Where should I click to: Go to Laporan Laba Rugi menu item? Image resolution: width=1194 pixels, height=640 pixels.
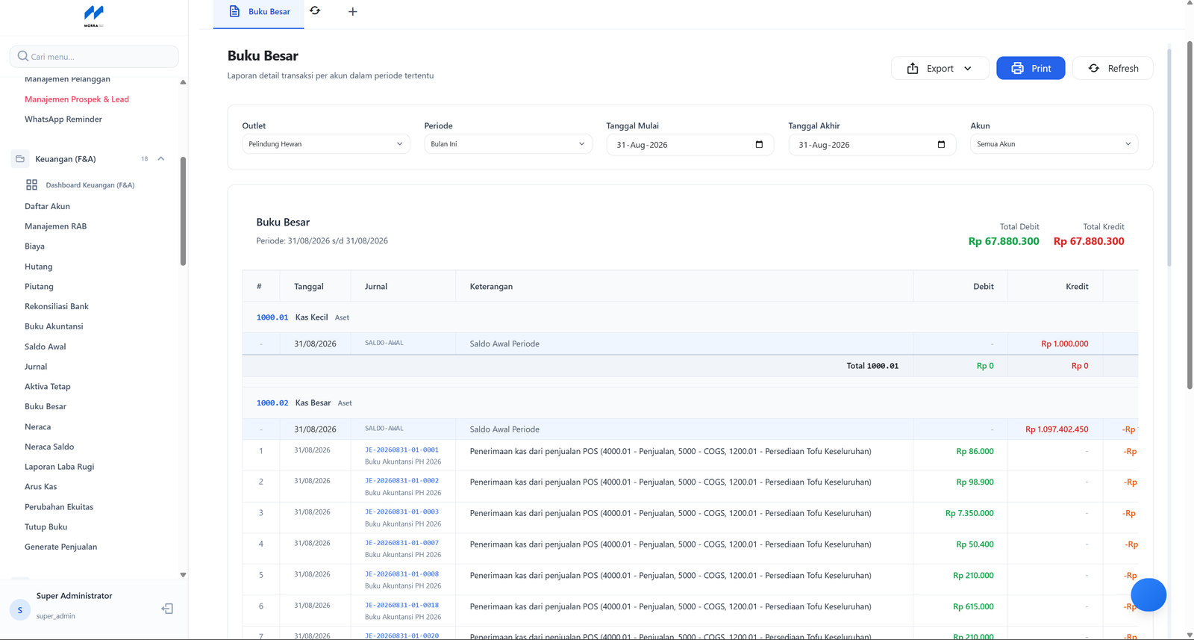60,467
